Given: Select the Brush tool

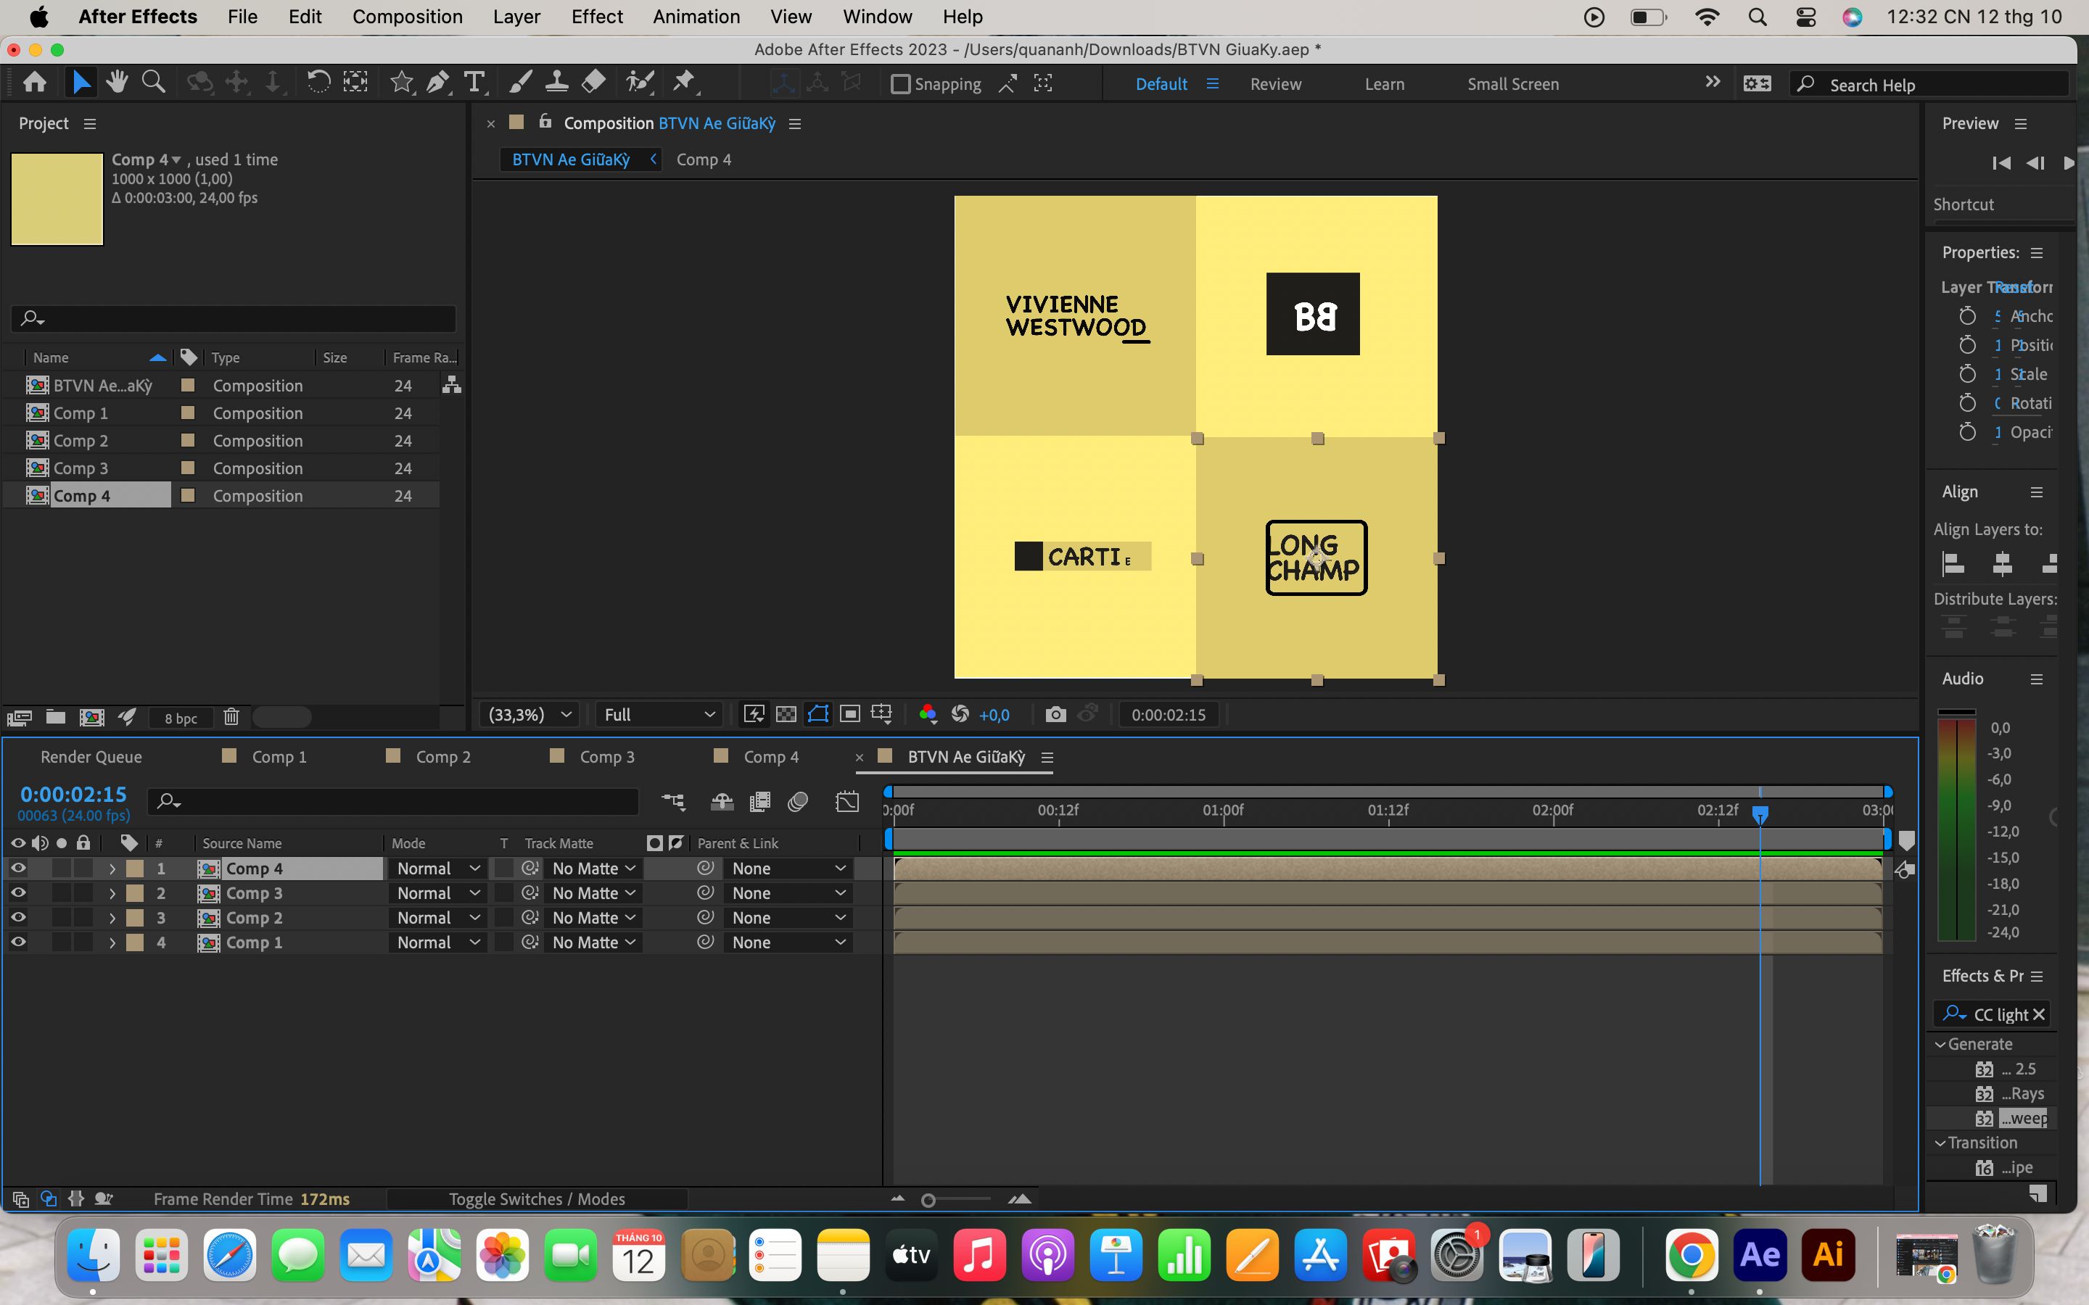Looking at the screenshot, I should (x=519, y=83).
